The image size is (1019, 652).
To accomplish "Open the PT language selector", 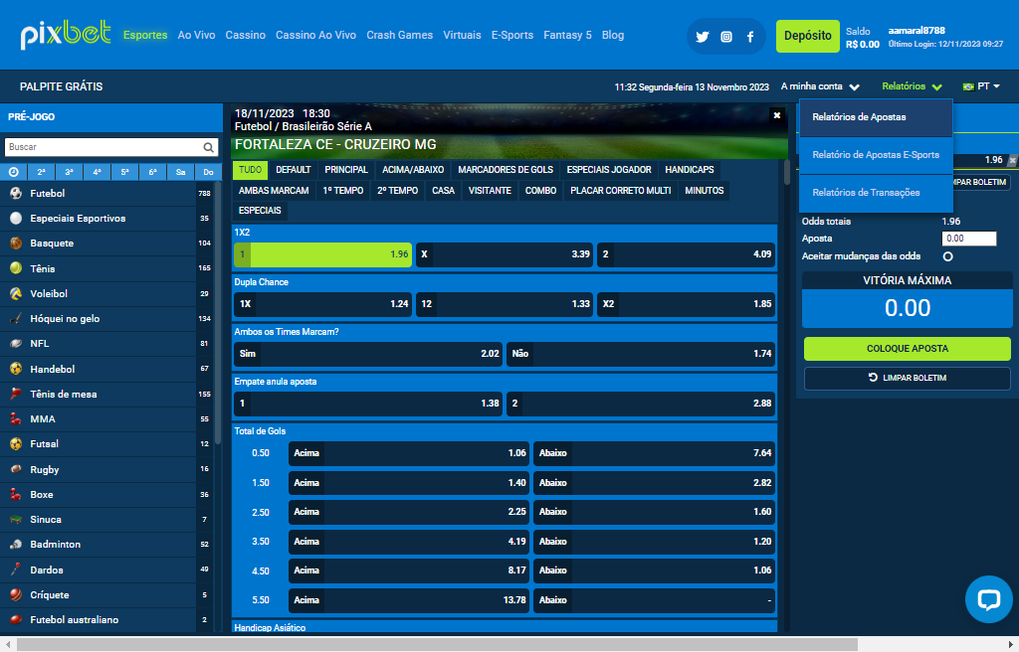I will click(x=981, y=86).
